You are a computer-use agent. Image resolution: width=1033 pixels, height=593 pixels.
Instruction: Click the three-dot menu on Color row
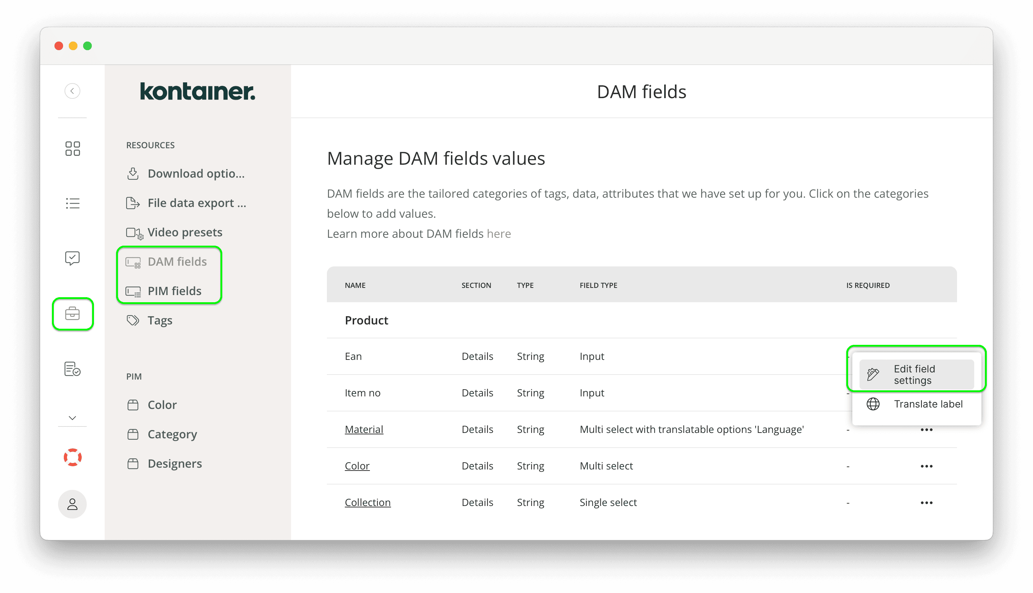coord(927,466)
